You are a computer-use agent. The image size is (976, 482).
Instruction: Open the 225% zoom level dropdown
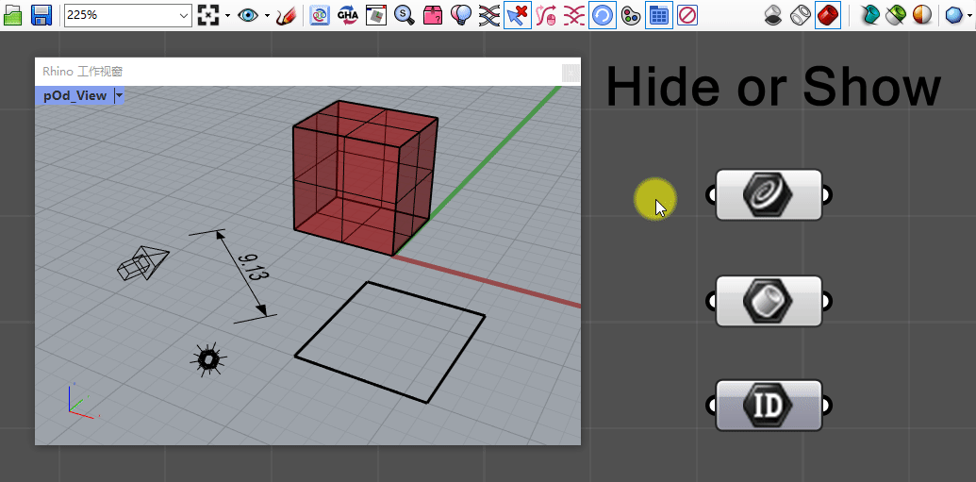(184, 16)
